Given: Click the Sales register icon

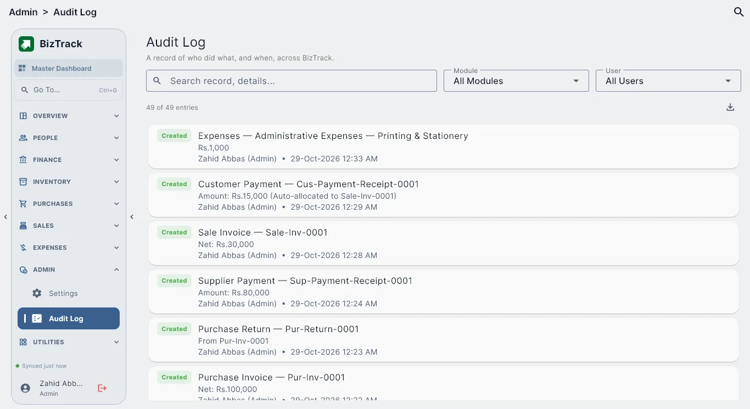Looking at the screenshot, I should [x=23, y=226].
